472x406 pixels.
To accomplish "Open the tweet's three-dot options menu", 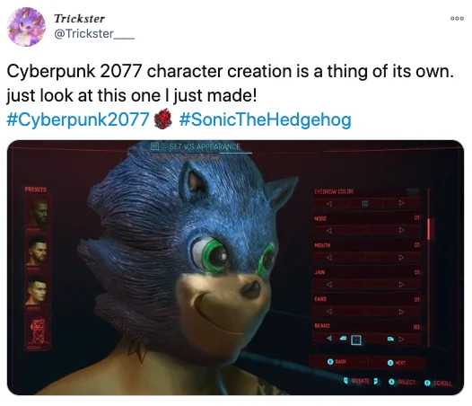I will pos(457,18).
